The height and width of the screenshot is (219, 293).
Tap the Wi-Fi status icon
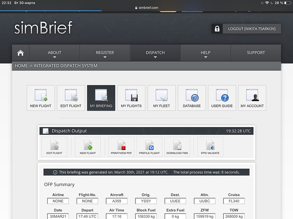pyautogui.click(x=267, y=3)
